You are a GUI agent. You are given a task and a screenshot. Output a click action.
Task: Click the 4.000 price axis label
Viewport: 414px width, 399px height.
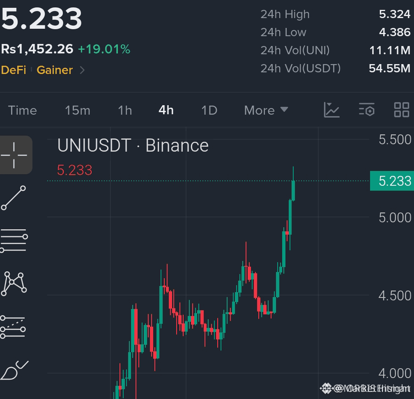pos(395,374)
